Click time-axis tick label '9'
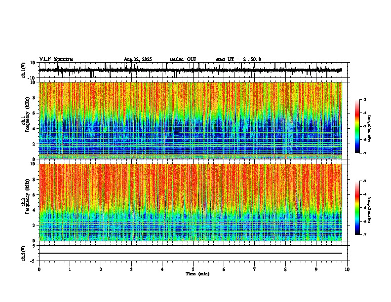Screen dimensions: 391x302 (x=316, y=269)
